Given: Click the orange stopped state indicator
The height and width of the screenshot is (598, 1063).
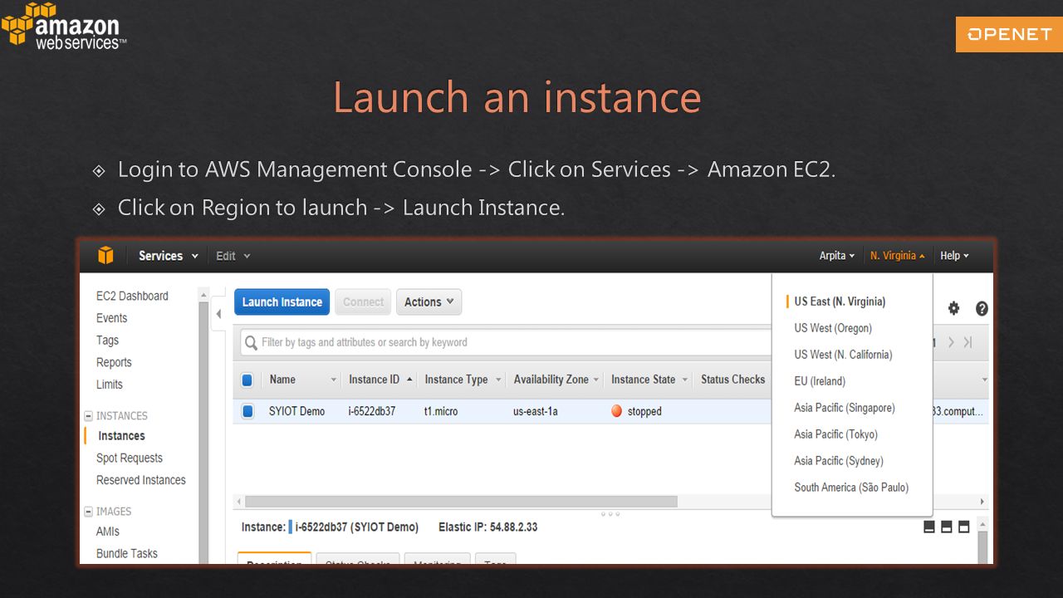Looking at the screenshot, I should (616, 411).
